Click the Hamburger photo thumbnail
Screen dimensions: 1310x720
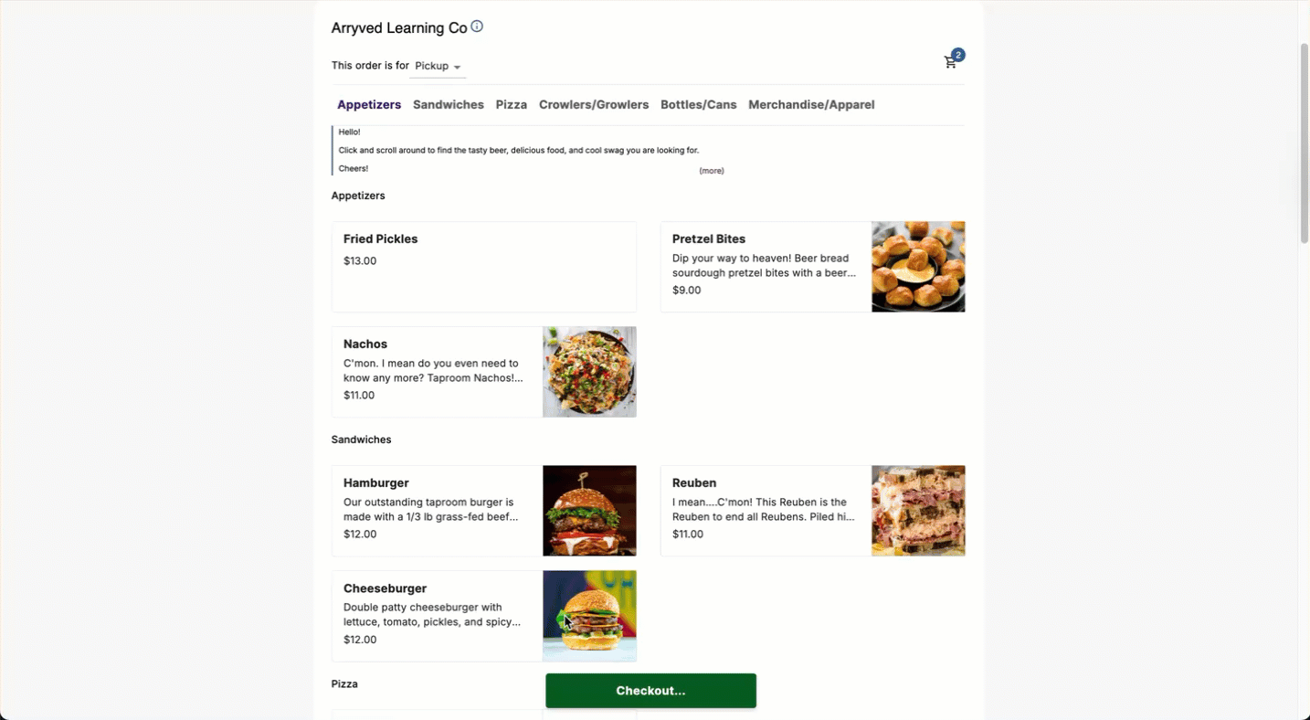589,511
